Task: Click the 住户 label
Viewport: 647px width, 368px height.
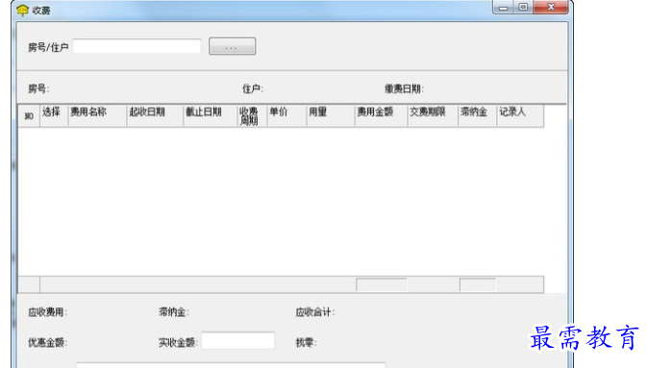Action: point(253,88)
